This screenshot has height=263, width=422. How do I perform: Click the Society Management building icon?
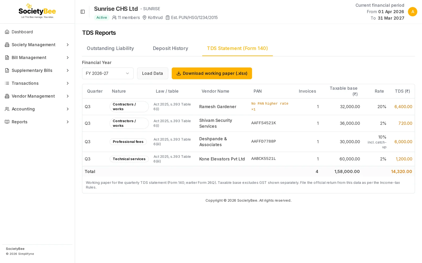point(7,45)
